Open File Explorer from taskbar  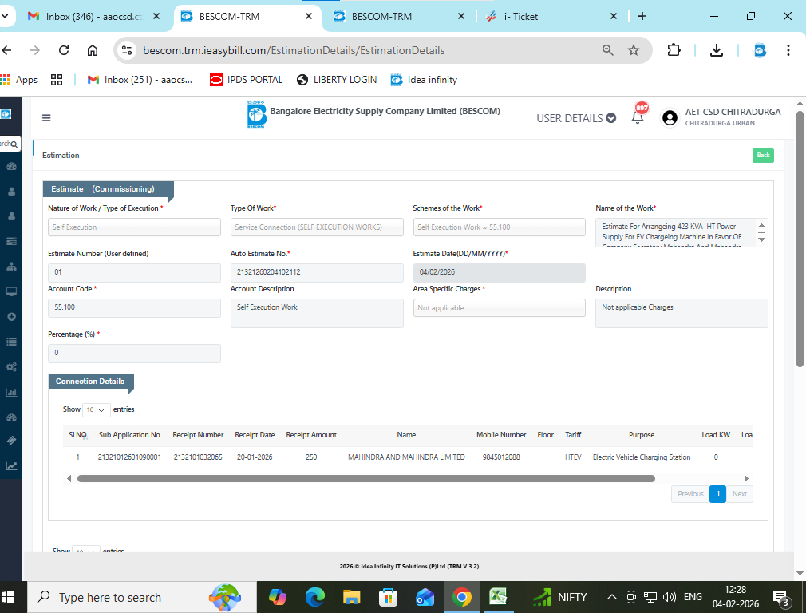pos(352,597)
